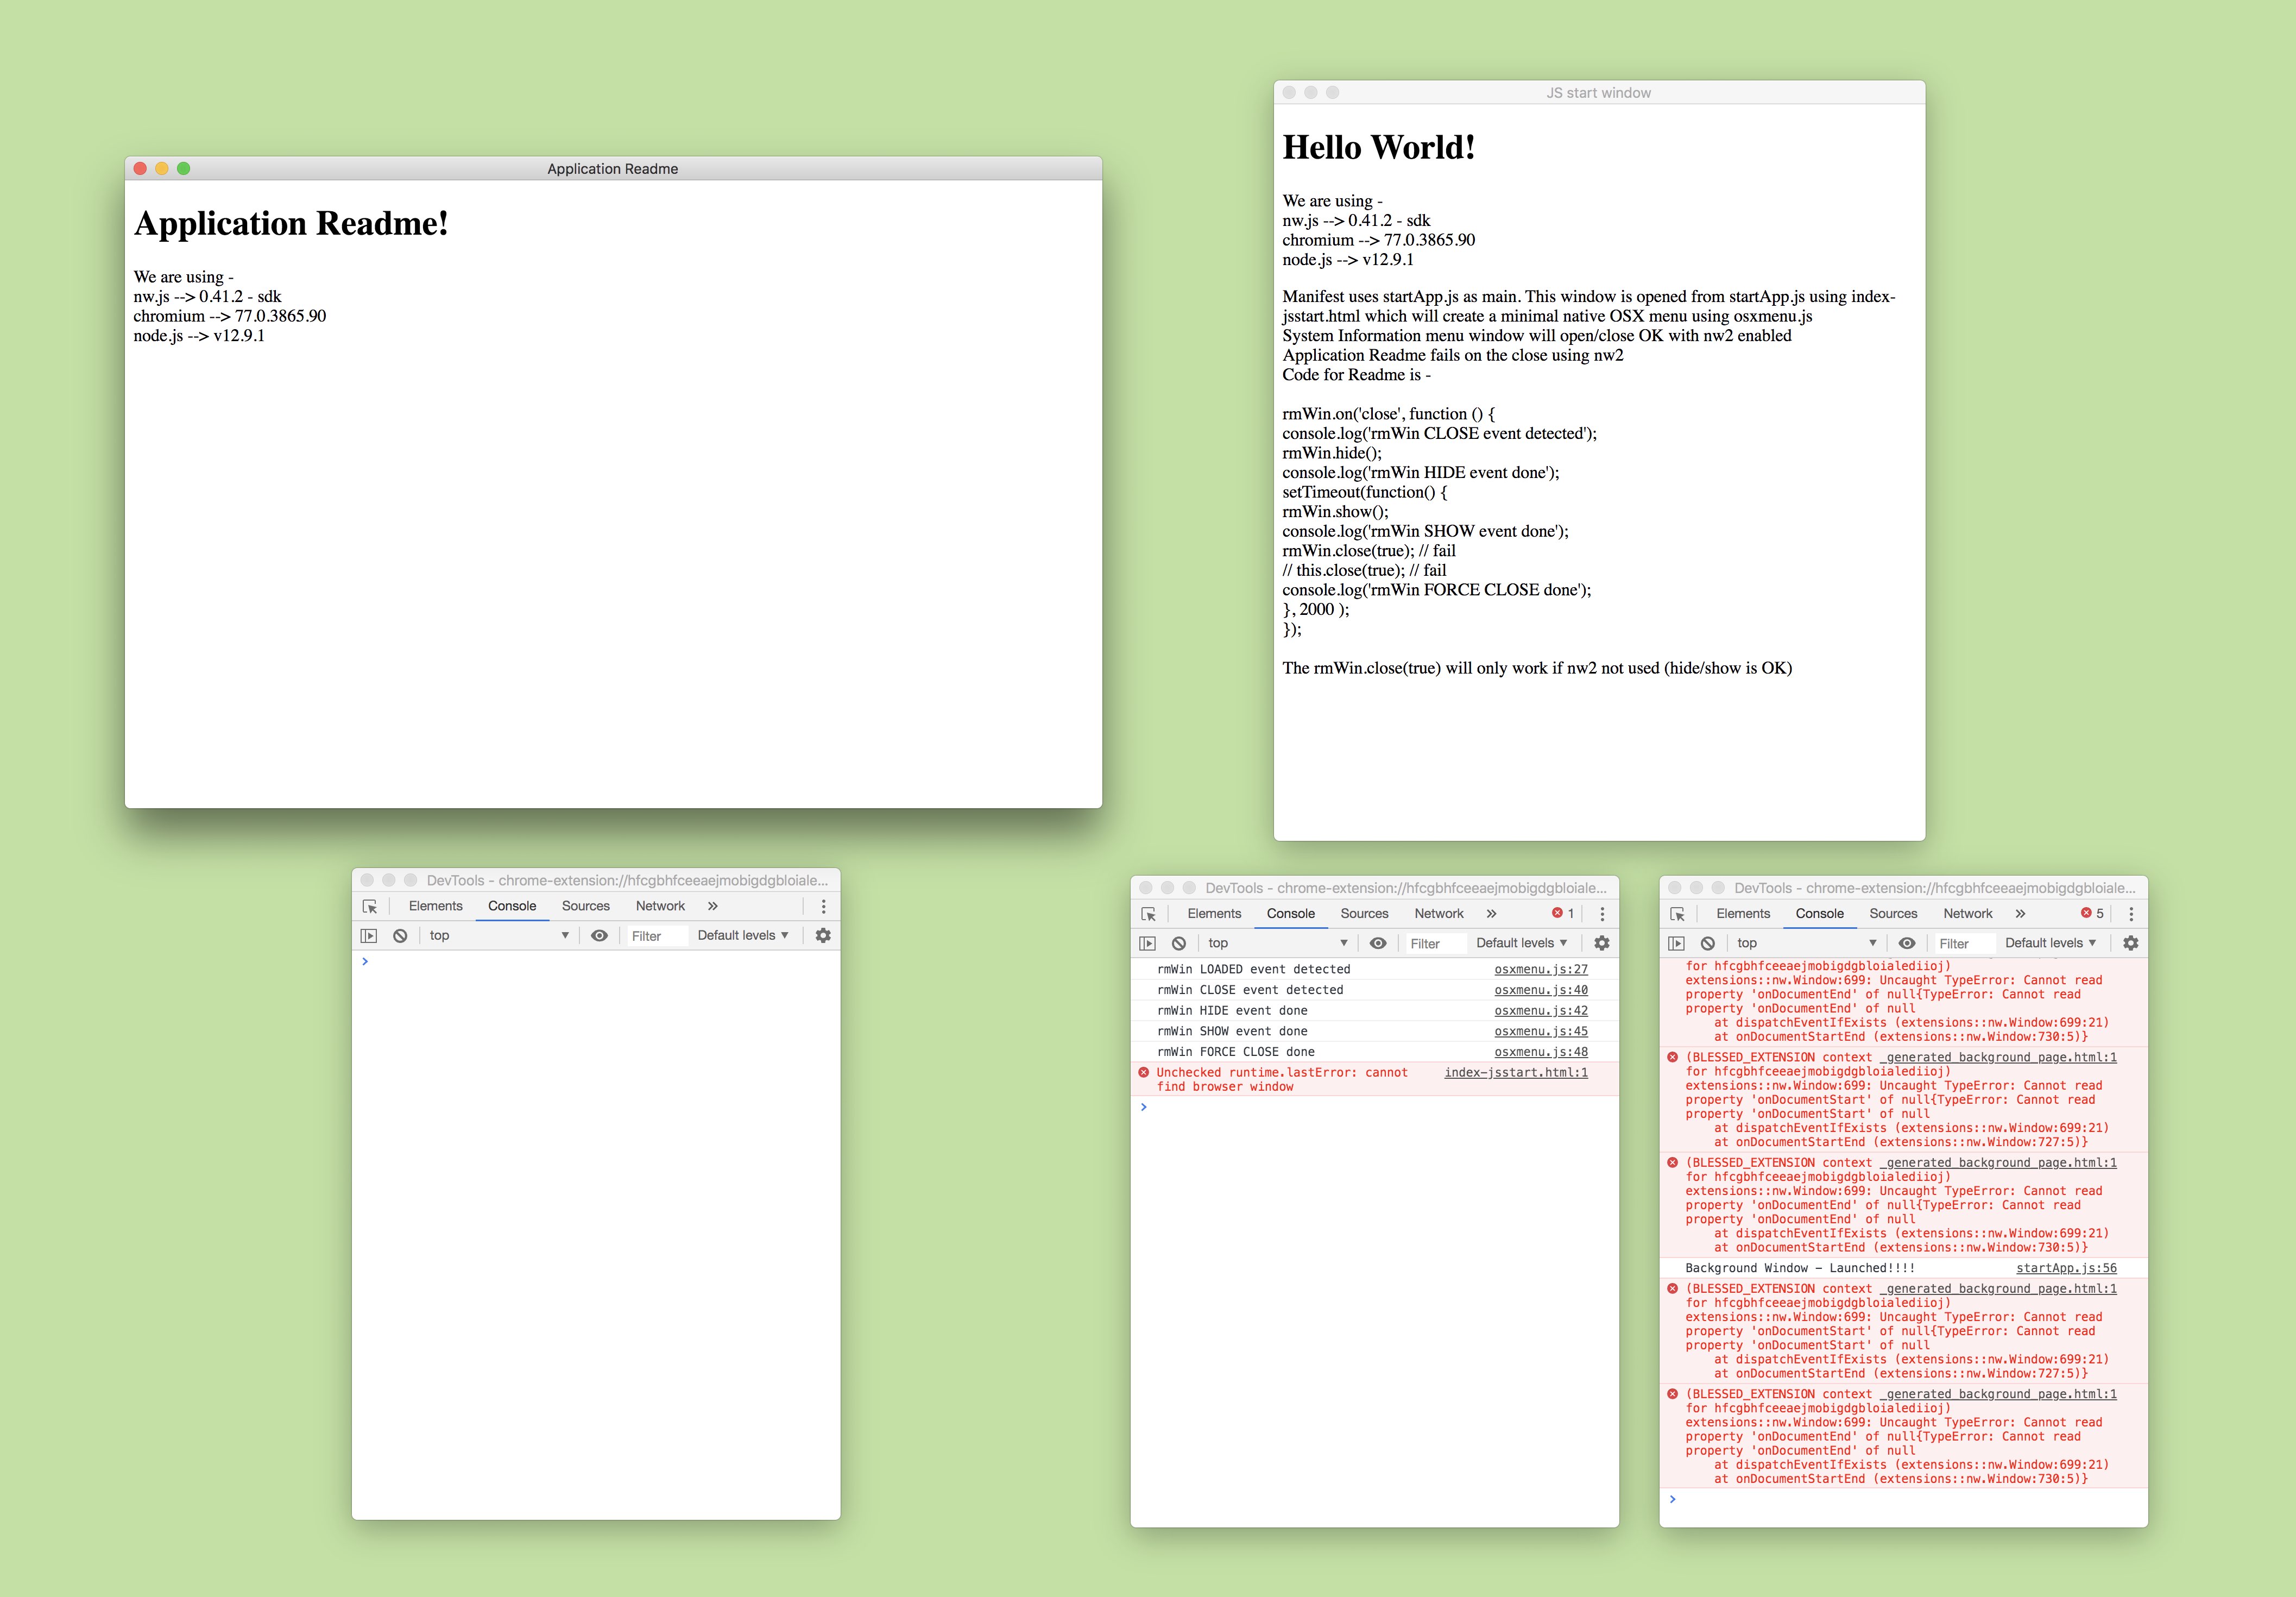The image size is (2296, 1597).
Task: Open settings gear in the middle DevTools console
Action: pyautogui.click(x=1602, y=942)
